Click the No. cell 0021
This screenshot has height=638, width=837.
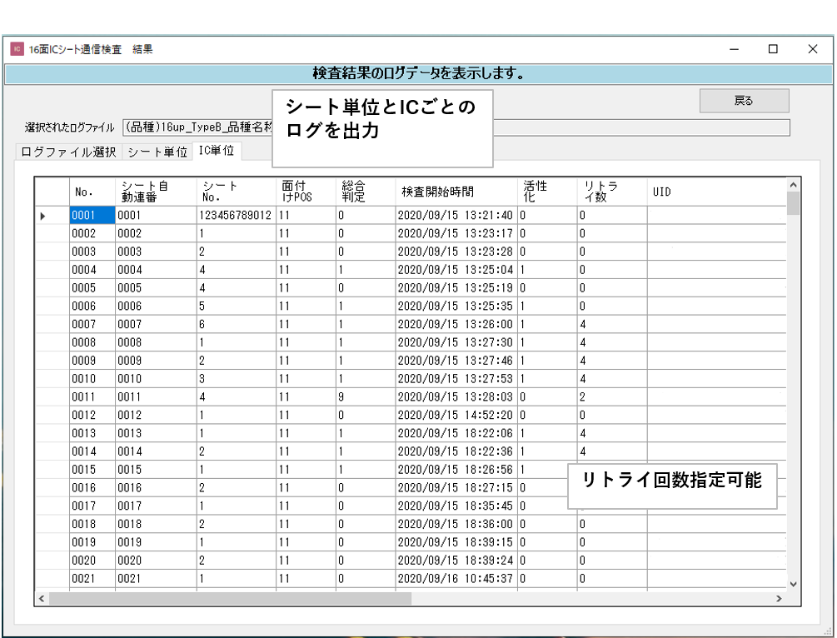click(x=92, y=579)
